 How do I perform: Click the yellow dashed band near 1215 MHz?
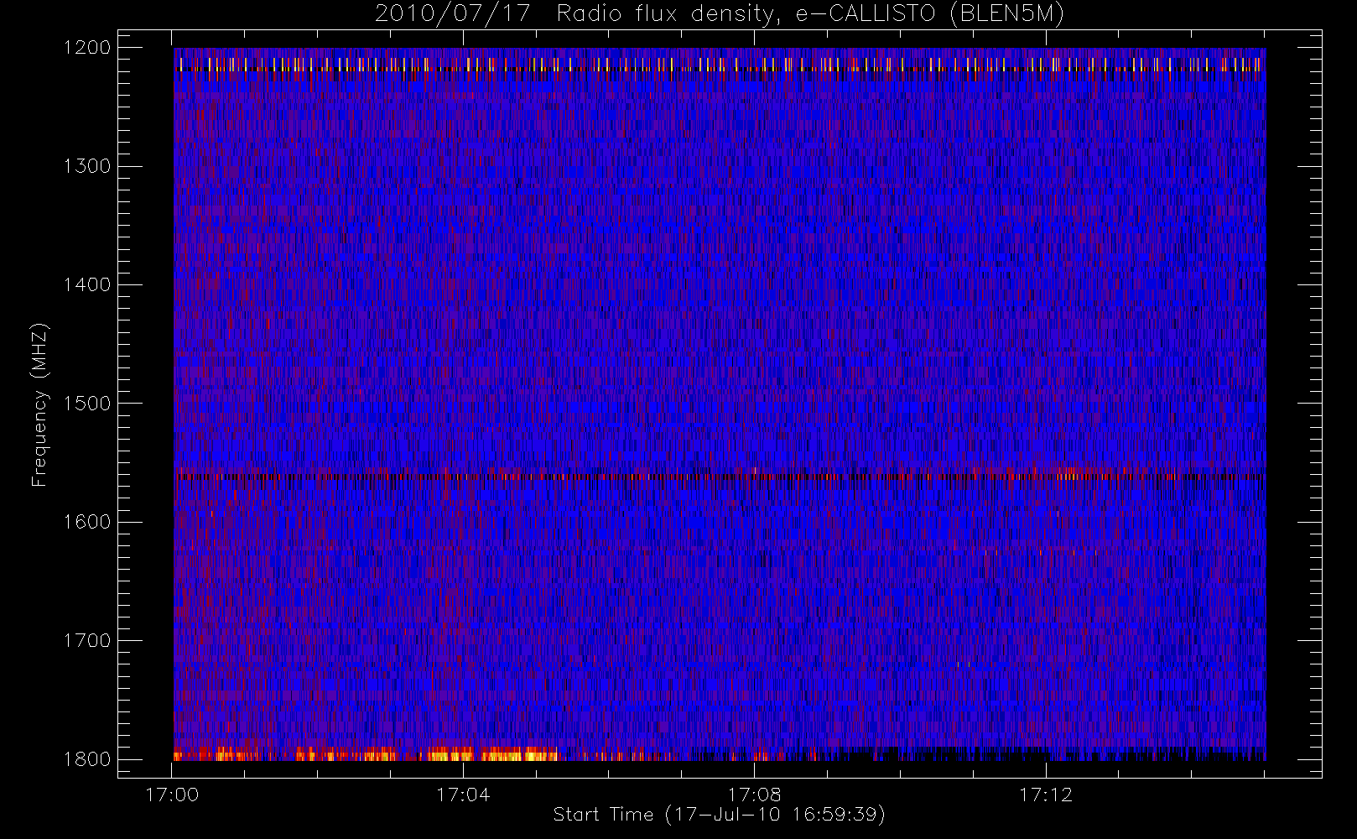720,65
